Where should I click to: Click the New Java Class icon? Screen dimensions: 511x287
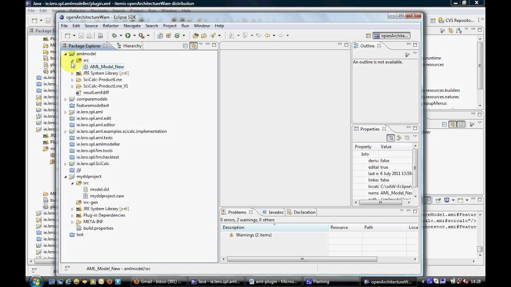tap(177, 35)
